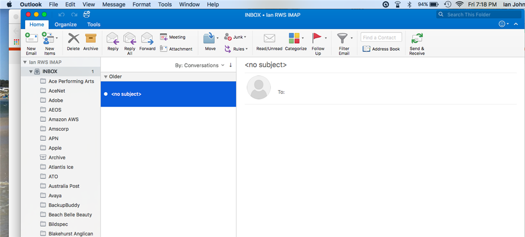This screenshot has height=237, width=525.
Task: Select the Ace Performing Arts folder
Action: coord(60,81)
